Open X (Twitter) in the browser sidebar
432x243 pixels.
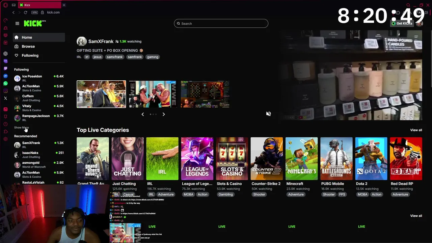(x=5, y=98)
